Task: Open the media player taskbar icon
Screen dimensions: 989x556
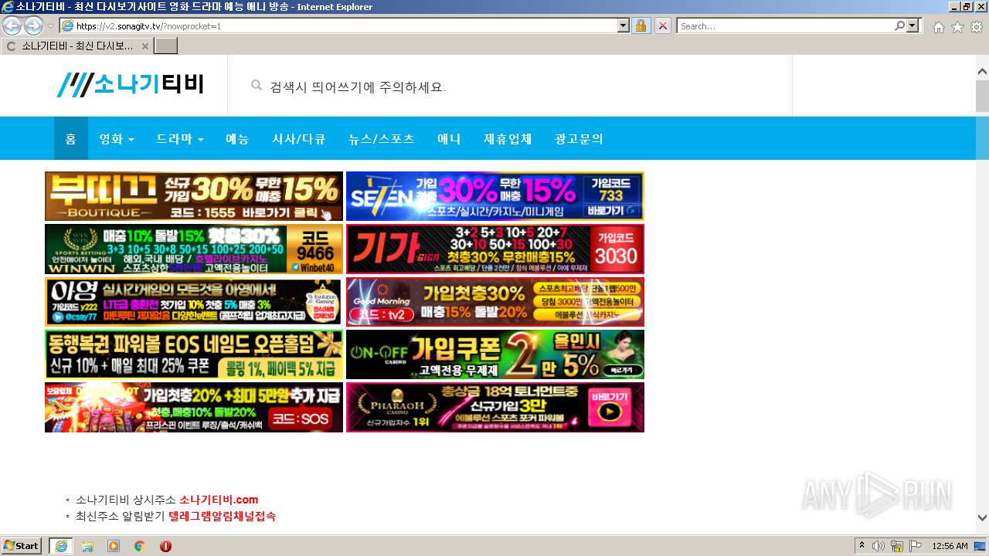Action: point(114,546)
